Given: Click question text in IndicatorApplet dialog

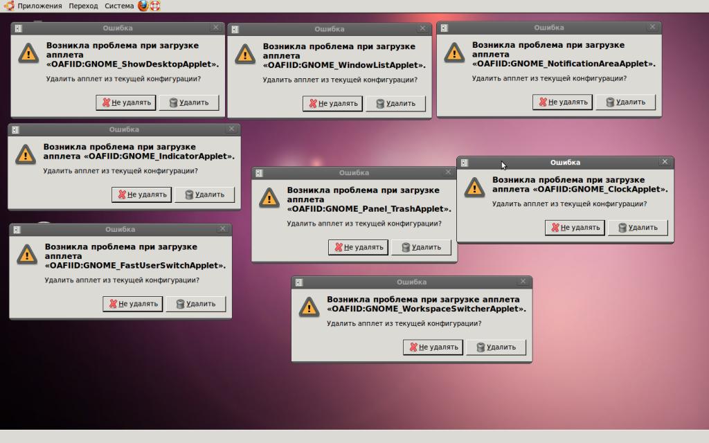Looking at the screenshot, I should tap(120, 171).
